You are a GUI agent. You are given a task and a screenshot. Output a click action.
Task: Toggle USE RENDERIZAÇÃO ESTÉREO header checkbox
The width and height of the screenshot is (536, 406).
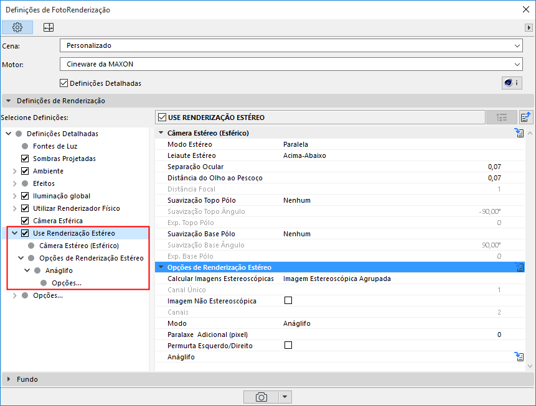click(162, 118)
